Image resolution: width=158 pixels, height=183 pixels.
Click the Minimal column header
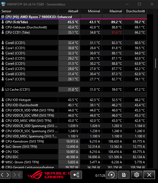[91, 11]
